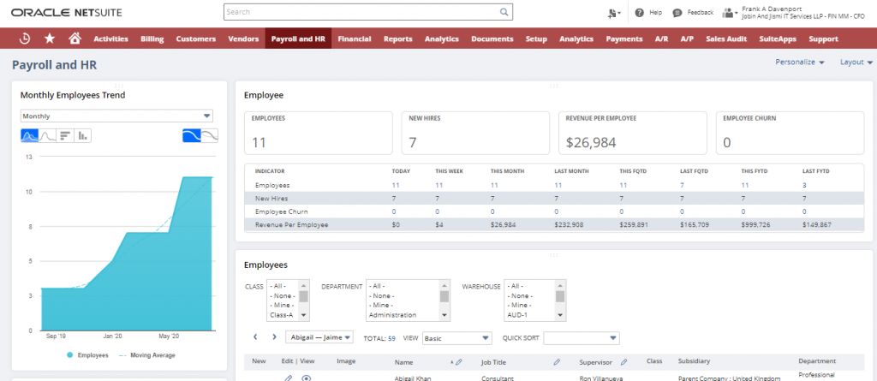Screen dimensions: 877x381
Task: Open the Reports menu
Action: click(397, 39)
